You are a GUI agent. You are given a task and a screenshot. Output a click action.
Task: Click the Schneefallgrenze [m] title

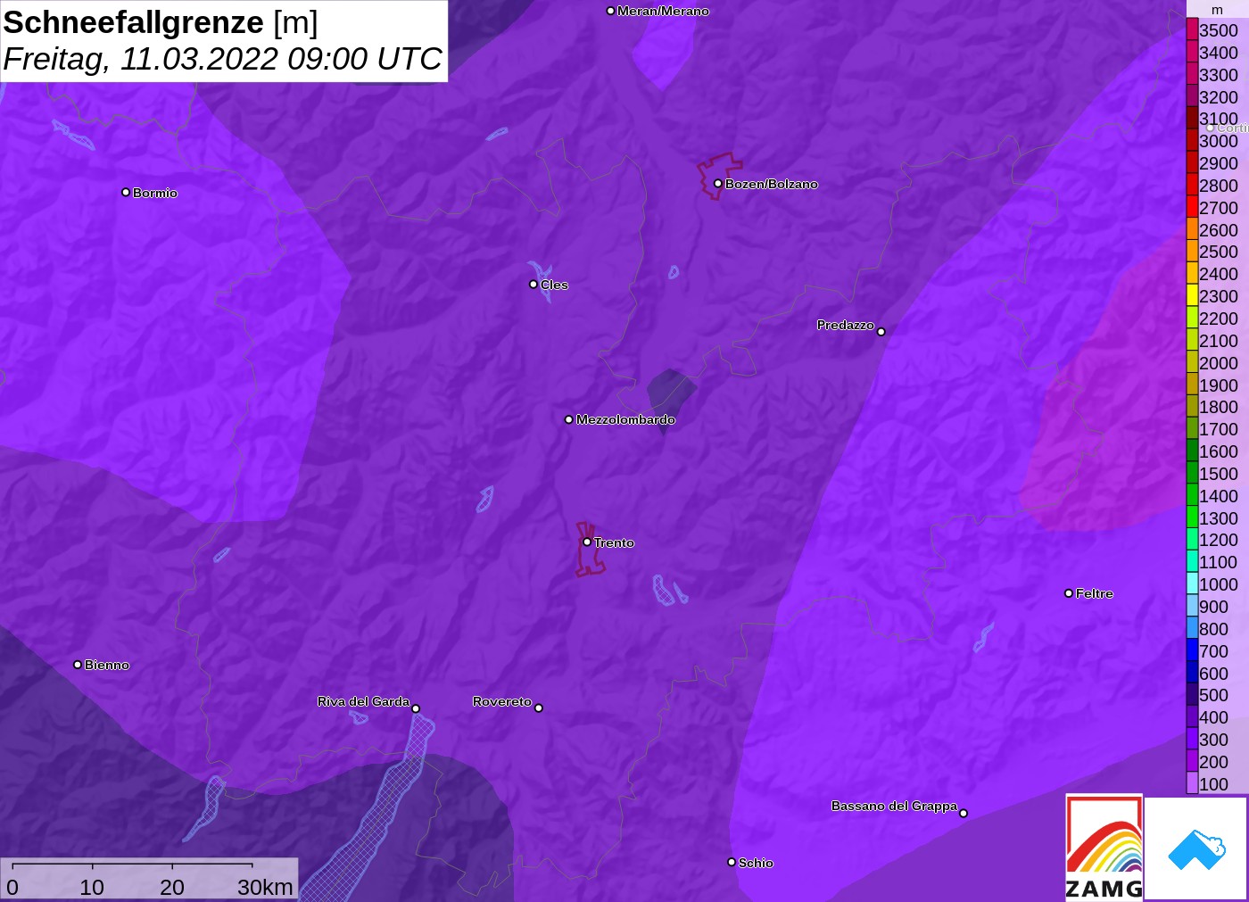click(161, 22)
